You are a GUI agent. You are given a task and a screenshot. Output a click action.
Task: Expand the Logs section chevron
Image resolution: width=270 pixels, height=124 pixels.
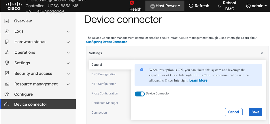pos(68,32)
